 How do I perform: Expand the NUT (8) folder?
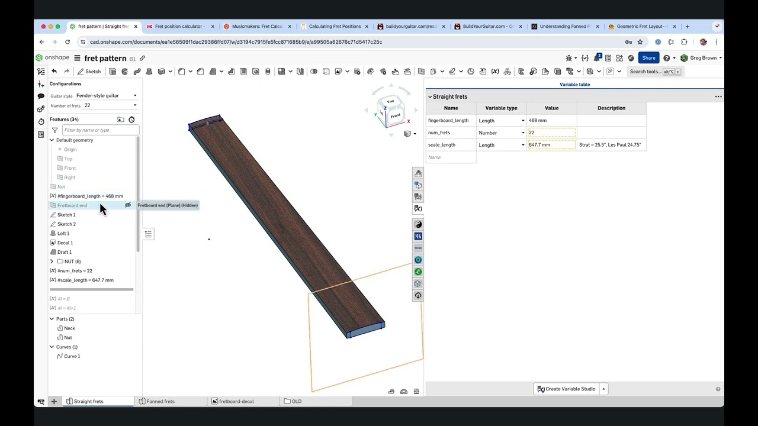[52, 262]
